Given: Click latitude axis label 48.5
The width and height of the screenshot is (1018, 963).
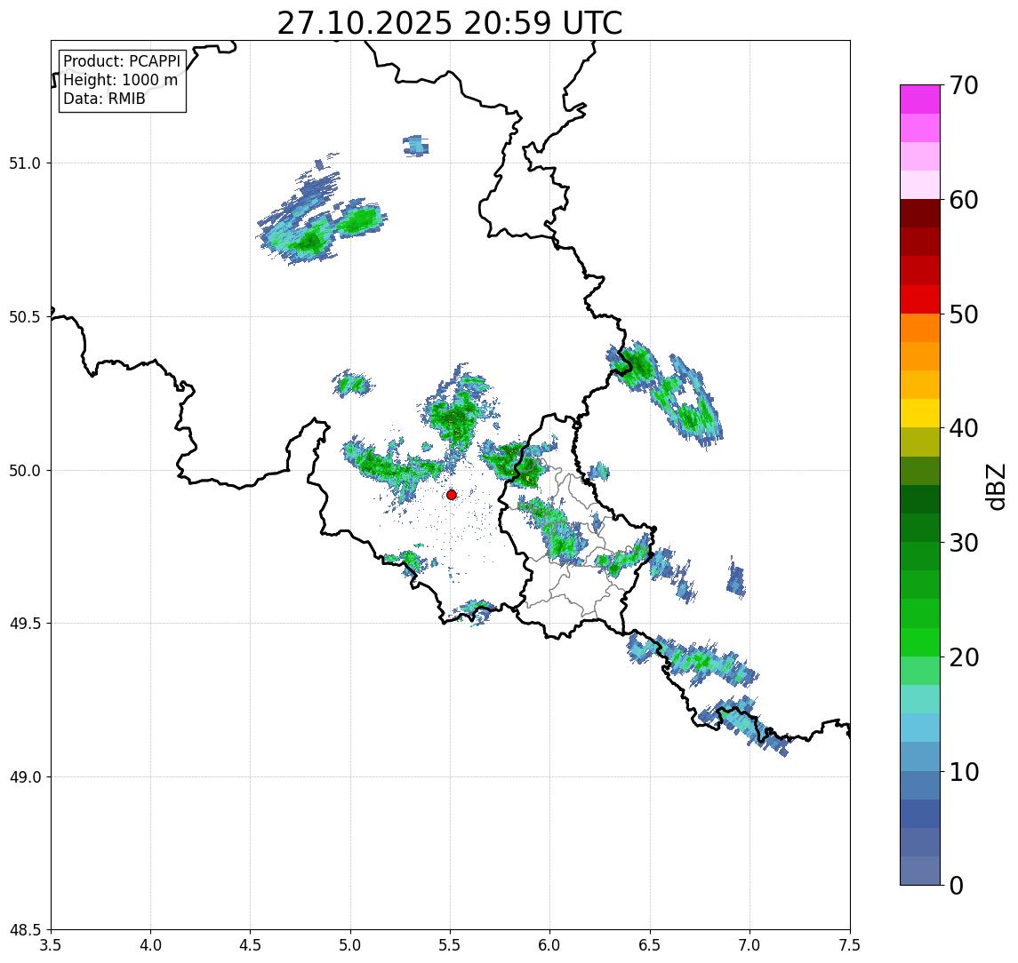Looking at the screenshot, I should (25, 930).
